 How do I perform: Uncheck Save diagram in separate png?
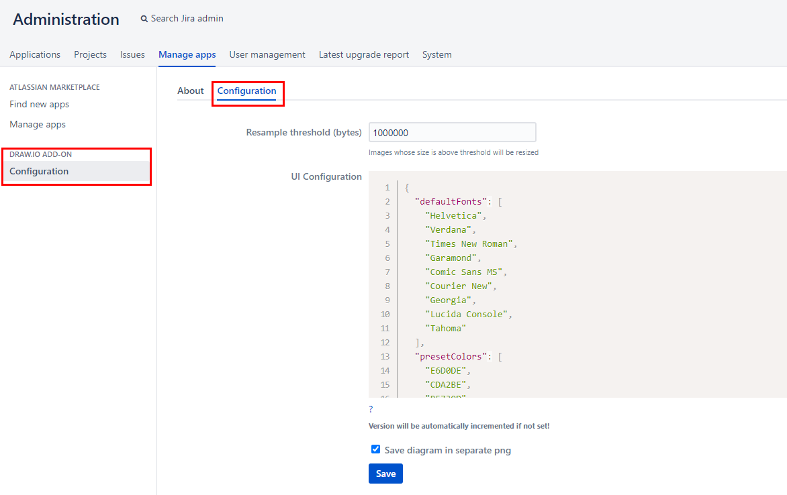(375, 449)
